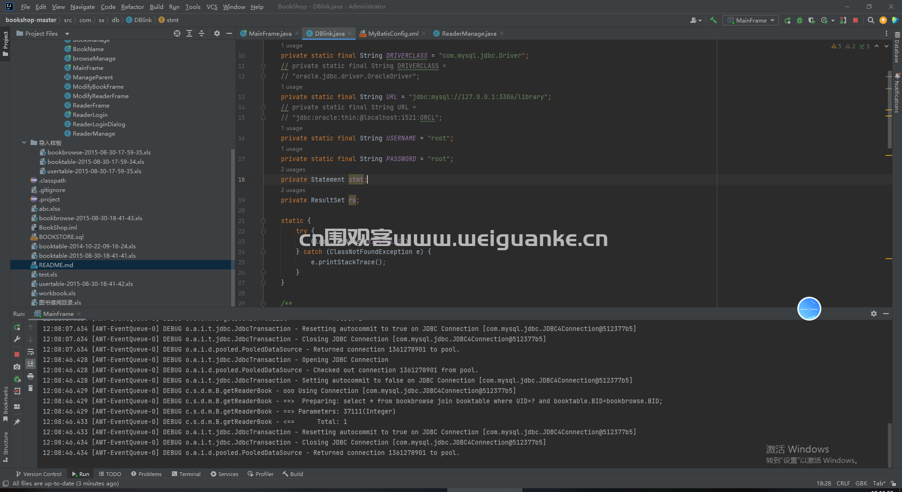Image resolution: width=902 pixels, height=492 pixels.
Task: Switch to MainFrame.java tab
Action: click(270, 33)
